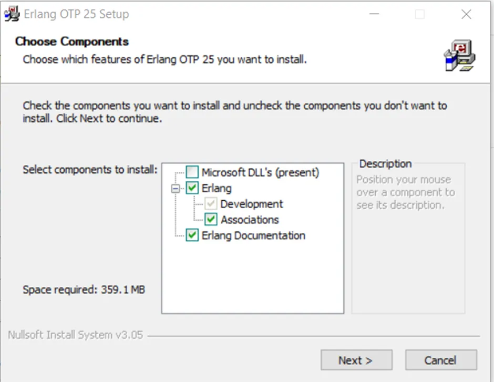Click the greyed-out Development checkbox
Image resolution: width=494 pixels, height=382 pixels.
coord(211,204)
